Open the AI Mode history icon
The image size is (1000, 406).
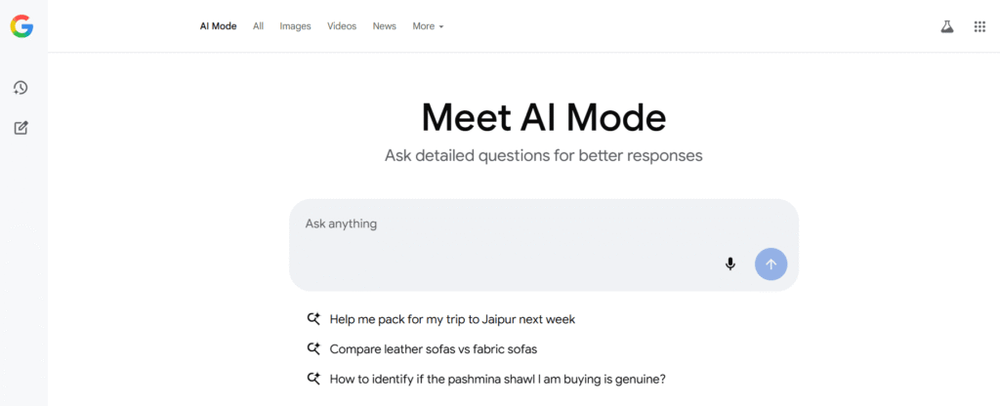(21, 88)
